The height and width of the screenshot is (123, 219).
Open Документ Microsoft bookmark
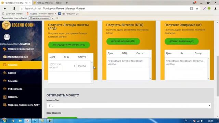(13, 14)
